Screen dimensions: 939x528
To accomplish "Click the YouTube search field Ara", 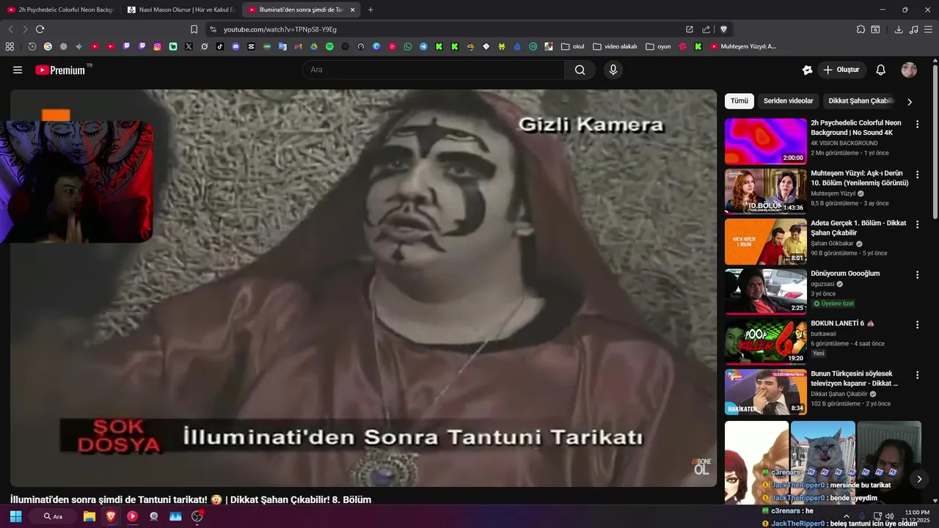I will [434, 70].
